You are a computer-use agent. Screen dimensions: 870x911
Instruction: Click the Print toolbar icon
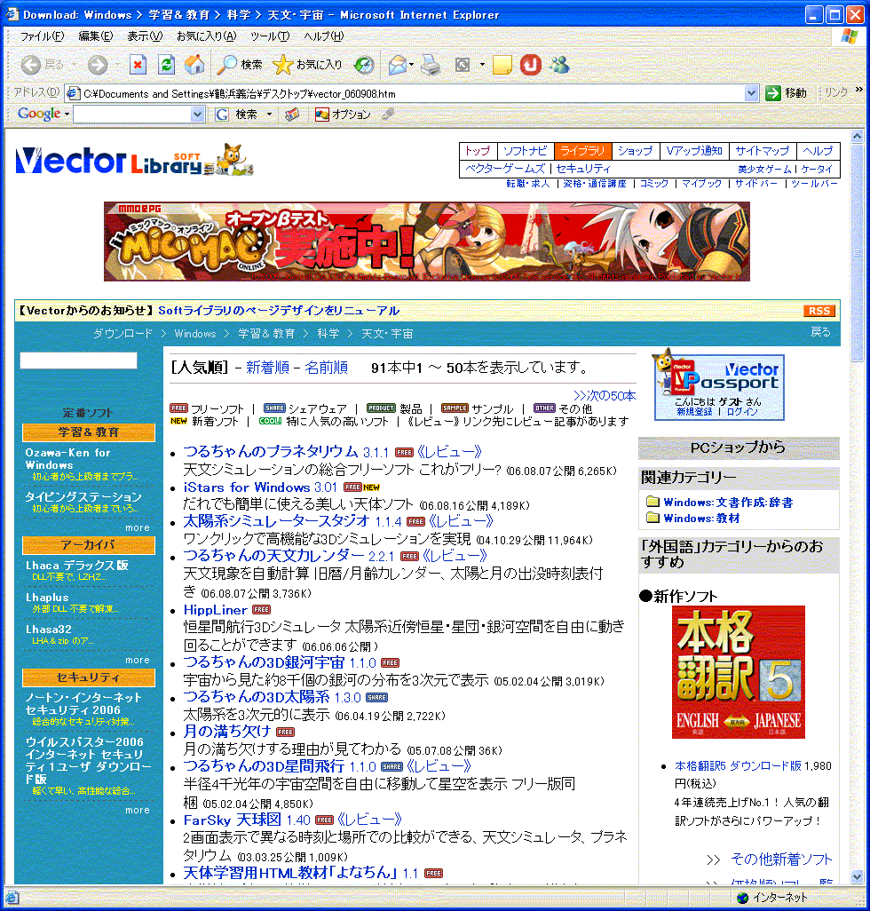431,65
